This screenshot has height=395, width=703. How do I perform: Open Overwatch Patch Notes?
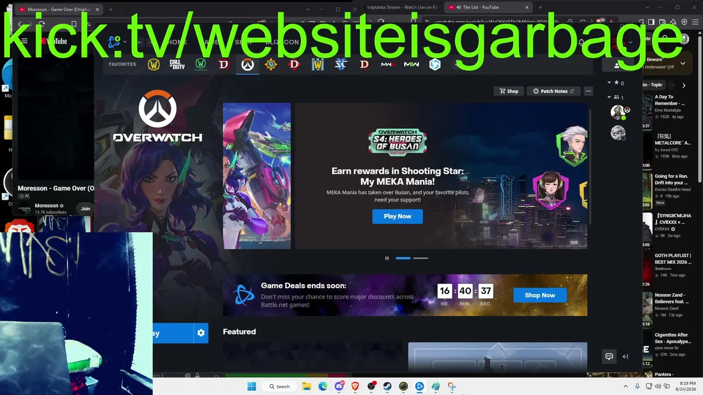pyautogui.click(x=554, y=91)
